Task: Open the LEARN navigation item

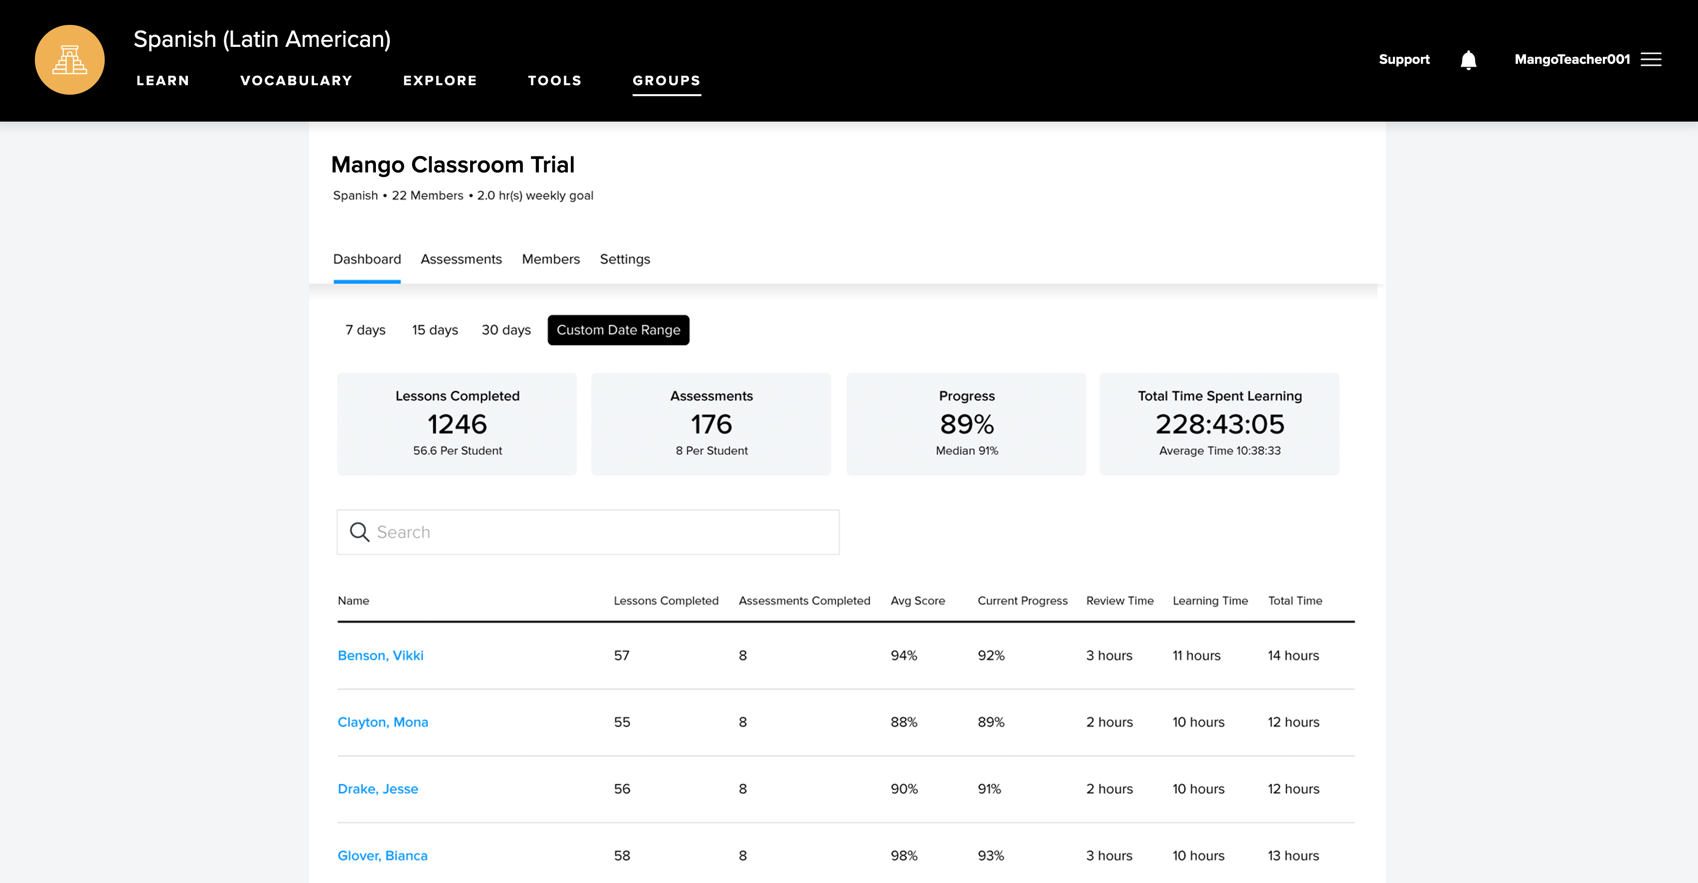Action: pyautogui.click(x=163, y=80)
